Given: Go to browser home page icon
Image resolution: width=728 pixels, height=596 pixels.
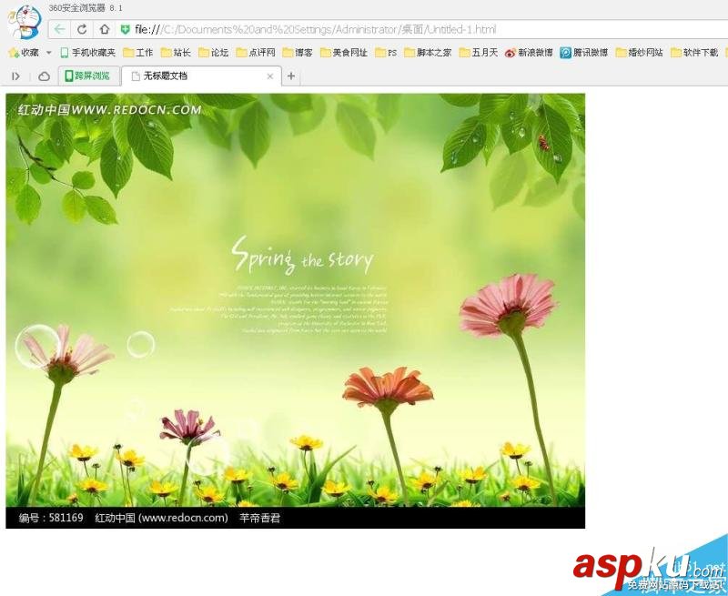Looking at the screenshot, I should click(x=105, y=29).
